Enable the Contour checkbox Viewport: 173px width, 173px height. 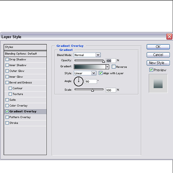[x=10, y=88]
